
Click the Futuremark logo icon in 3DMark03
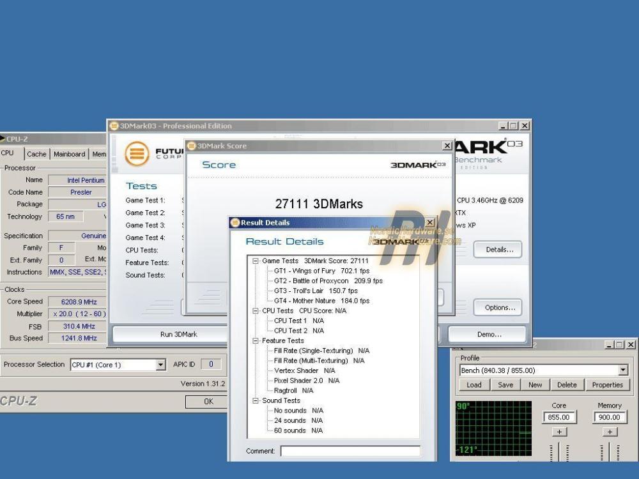136,154
